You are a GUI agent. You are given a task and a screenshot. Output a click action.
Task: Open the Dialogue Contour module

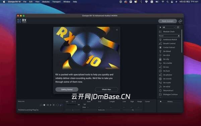[x=169, y=94]
